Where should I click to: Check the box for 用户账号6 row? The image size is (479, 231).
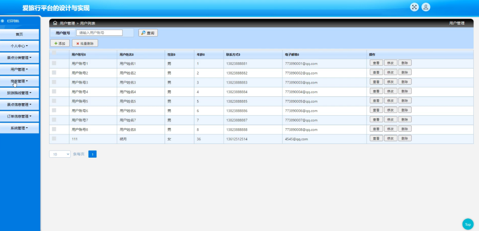54,110
